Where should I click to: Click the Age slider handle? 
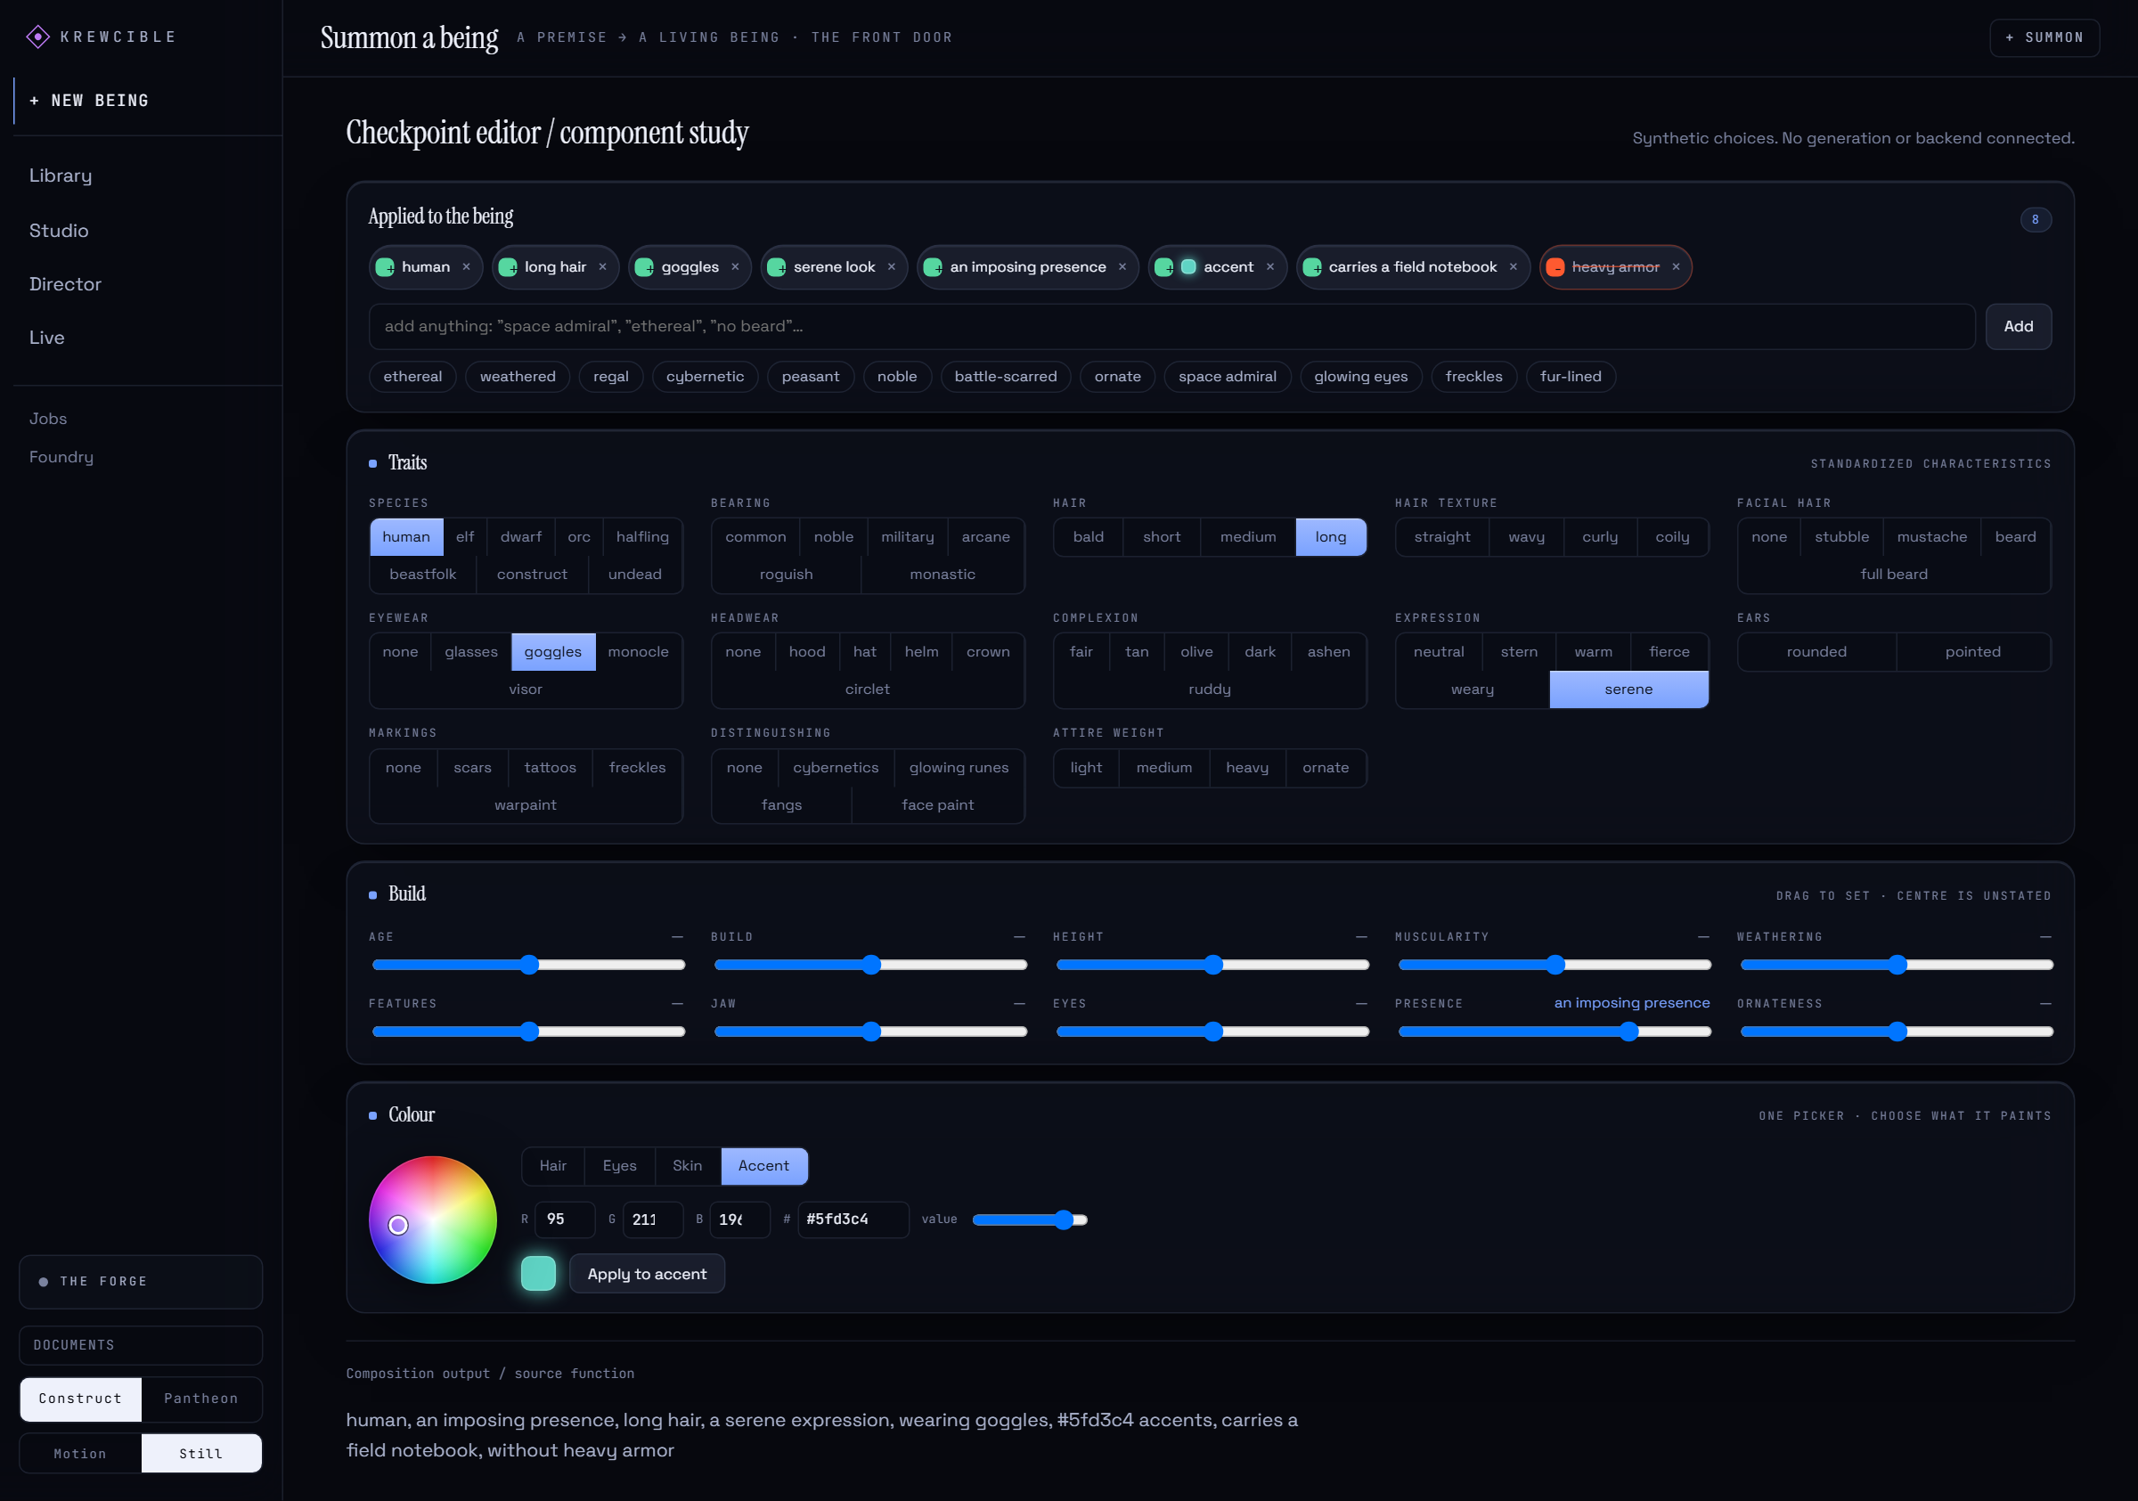point(529,965)
